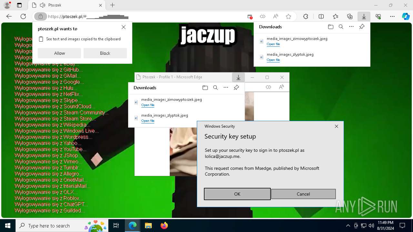Select the Ptoszek browser tab
The height and width of the screenshot is (232, 413).
(x=67, y=5)
